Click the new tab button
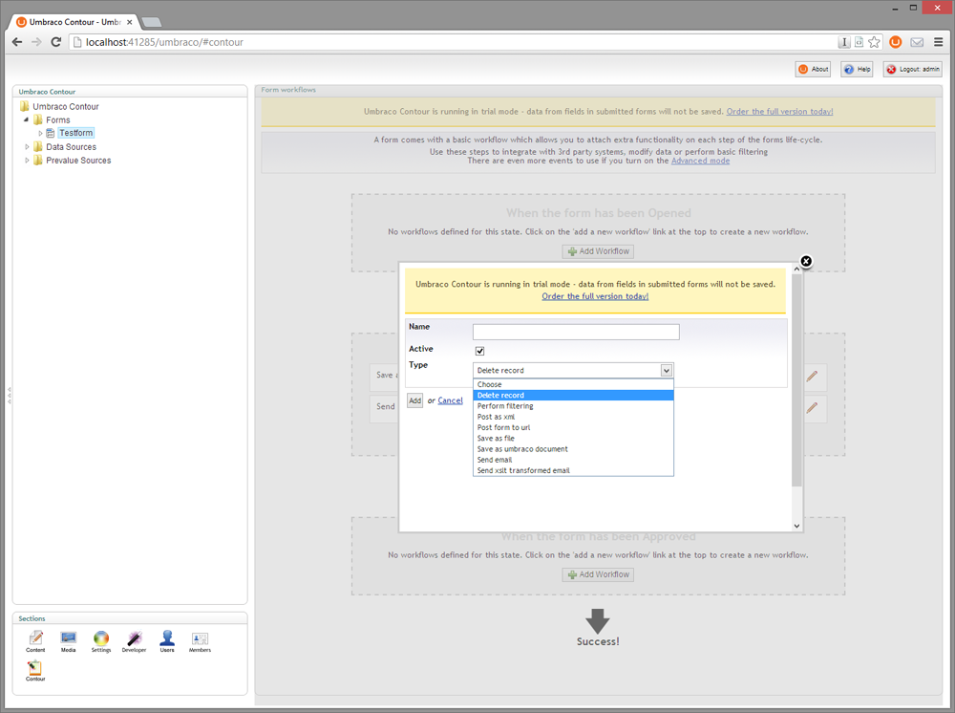The height and width of the screenshot is (713, 955). point(151,23)
